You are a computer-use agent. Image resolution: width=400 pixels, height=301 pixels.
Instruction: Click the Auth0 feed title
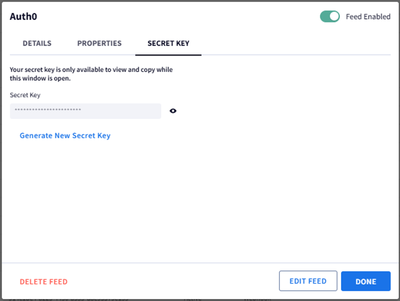point(23,16)
